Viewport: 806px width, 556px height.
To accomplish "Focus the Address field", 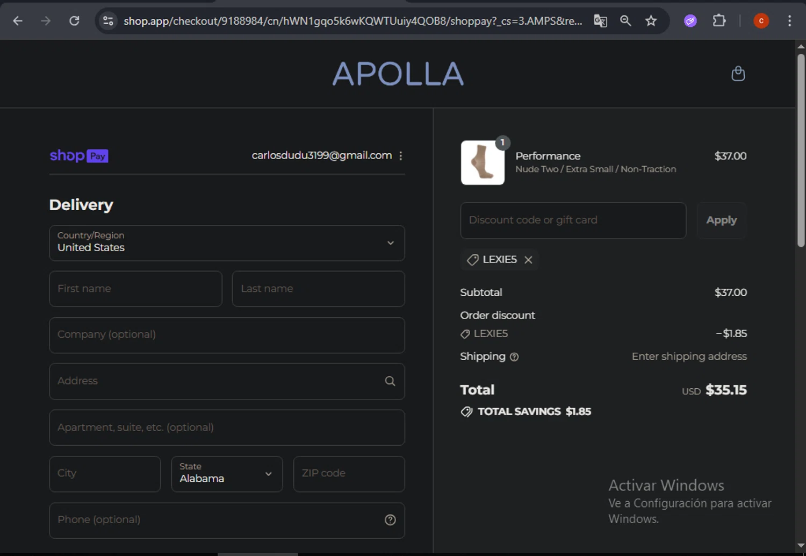I will click(227, 381).
